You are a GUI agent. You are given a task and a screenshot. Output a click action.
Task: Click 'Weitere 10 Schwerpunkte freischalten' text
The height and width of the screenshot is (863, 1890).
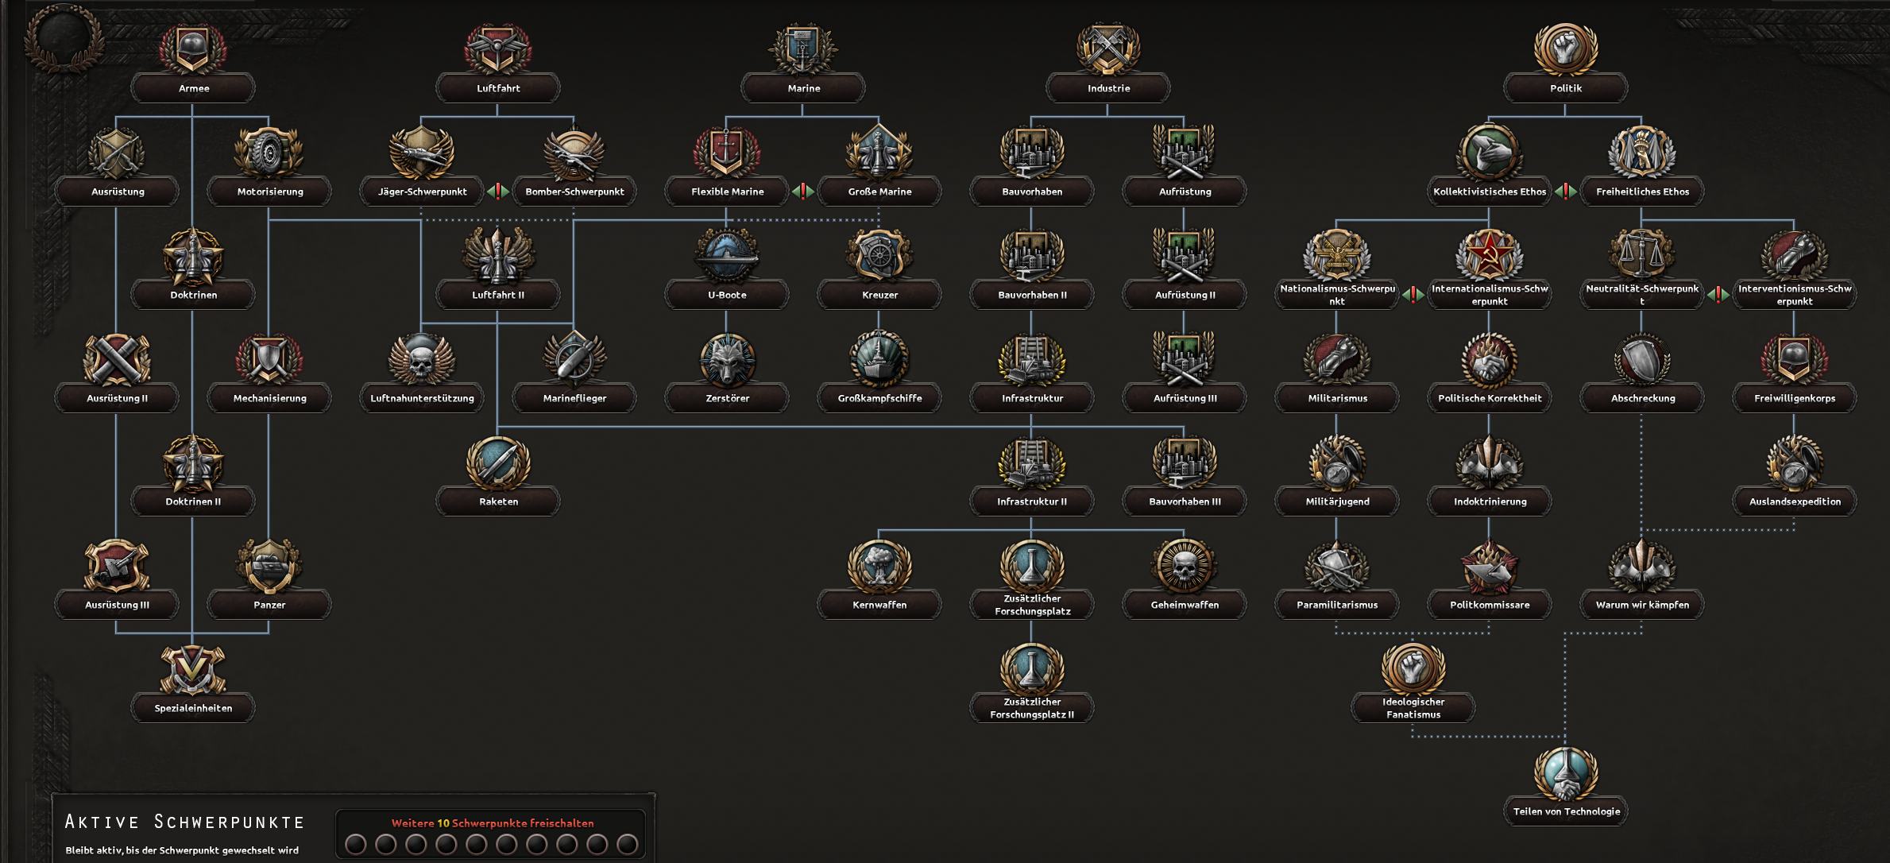point(493,823)
